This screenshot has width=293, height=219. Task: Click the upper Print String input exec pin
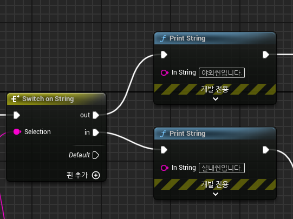tap(164, 55)
